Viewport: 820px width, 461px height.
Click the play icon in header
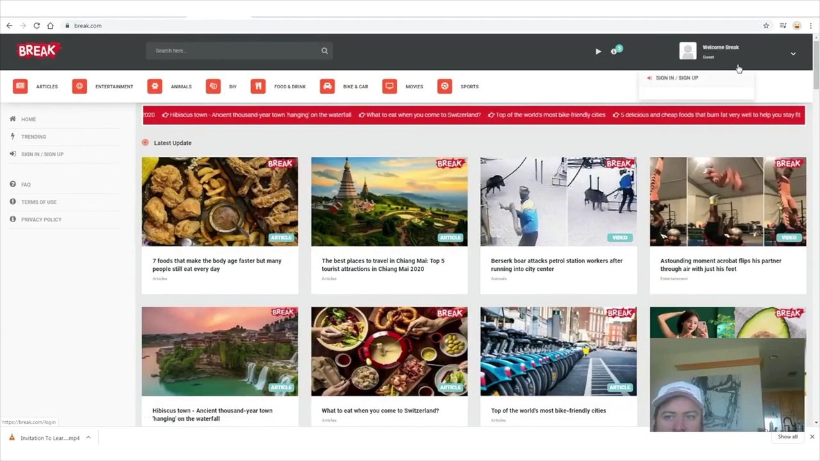pyautogui.click(x=598, y=51)
